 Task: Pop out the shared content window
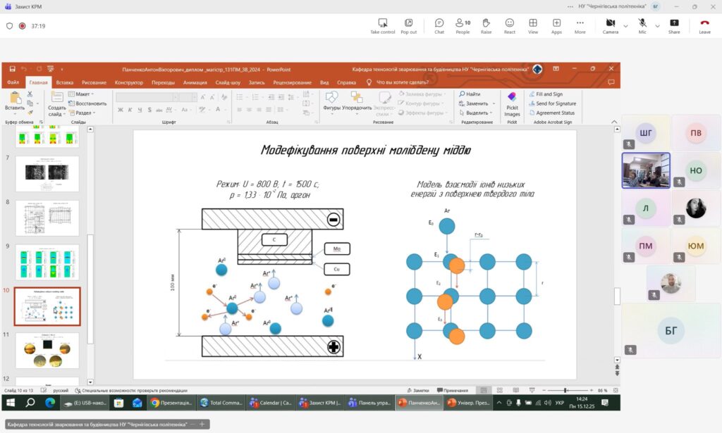click(x=408, y=25)
